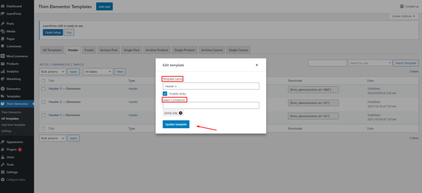Click the Skip button
This screenshot has width=422, height=193.
click(x=69, y=32)
